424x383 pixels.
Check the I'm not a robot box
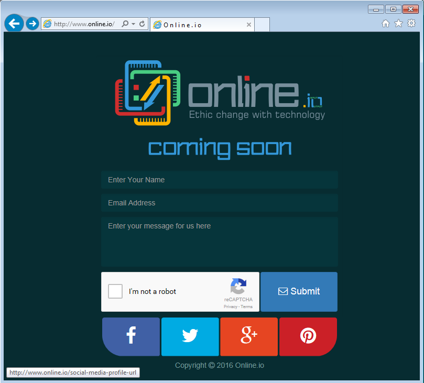point(115,291)
